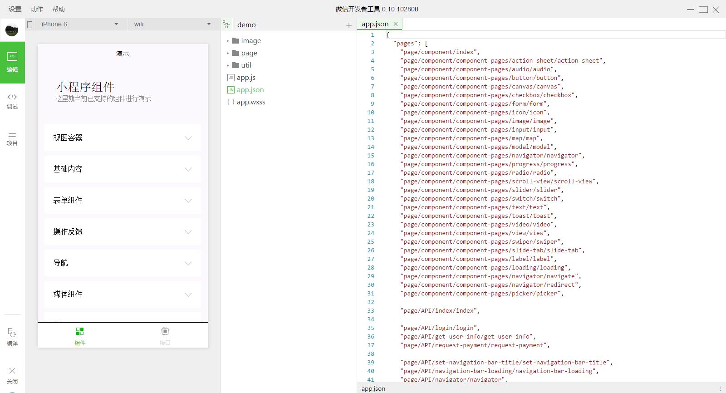The width and height of the screenshot is (726, 393).
Task: Click the plus icon to add file
Action: pos(348,25)
